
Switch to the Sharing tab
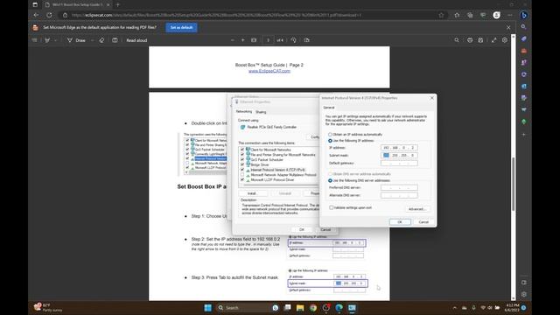(x=261, y=112)
